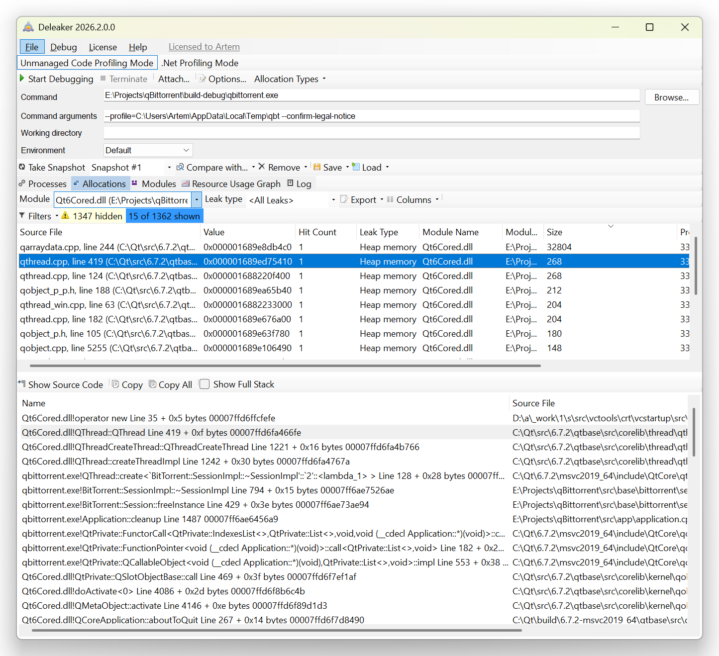Image resolution: width=719 pixels, height=656 pixels.
Task: Open the File menu
Action: click(32, 47)
